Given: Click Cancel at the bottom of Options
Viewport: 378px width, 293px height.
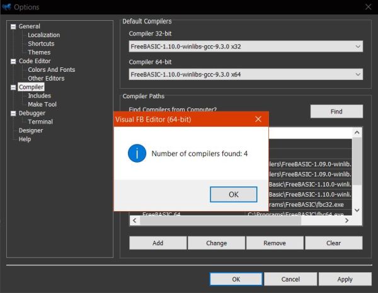Looking at the screenshot, I should pyautogui.click(x=290, y=279).
